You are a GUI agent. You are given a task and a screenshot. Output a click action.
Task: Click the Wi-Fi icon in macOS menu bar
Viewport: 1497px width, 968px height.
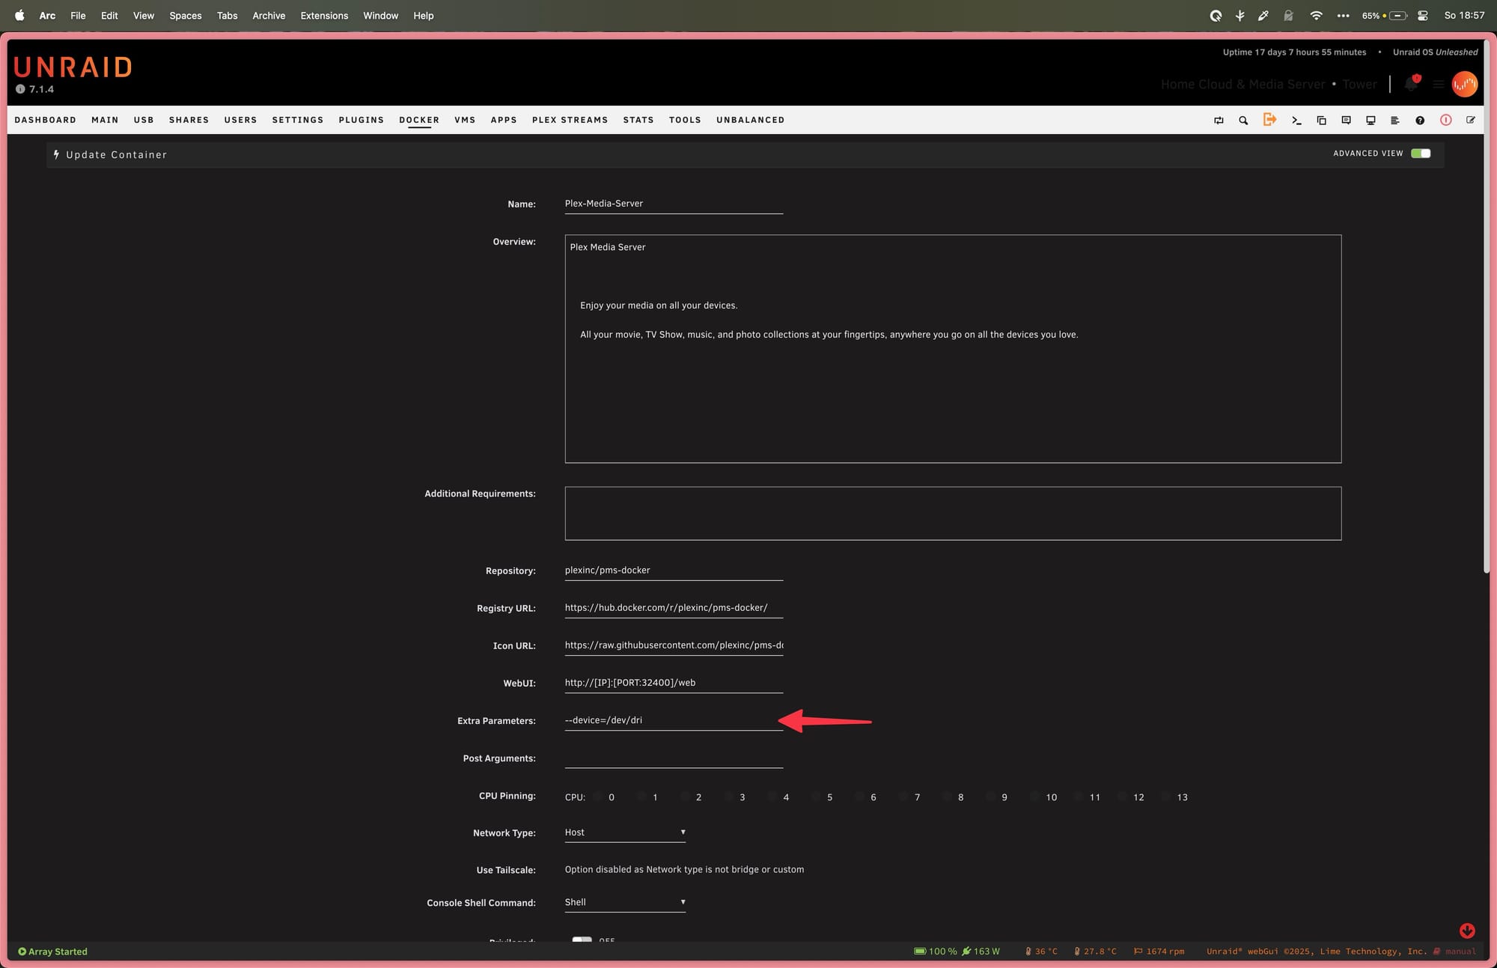[1316, 16]
